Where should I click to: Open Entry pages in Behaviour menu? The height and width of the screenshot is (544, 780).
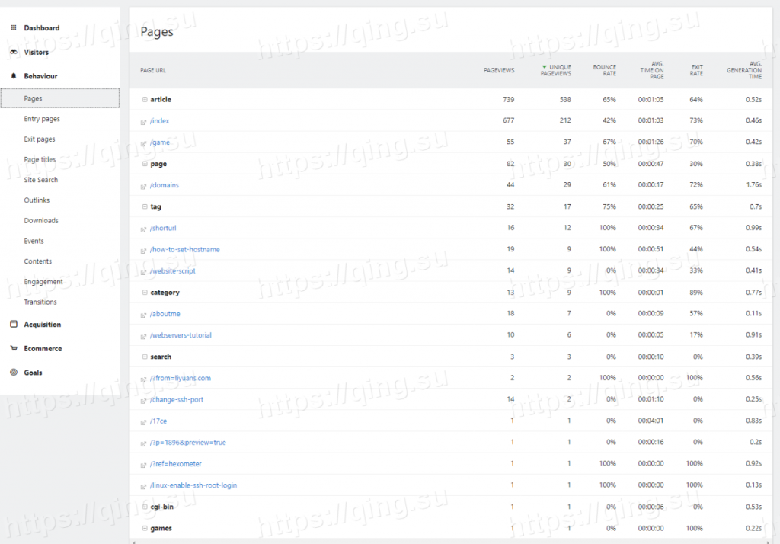pyautogui.click(x=42, y=119)
